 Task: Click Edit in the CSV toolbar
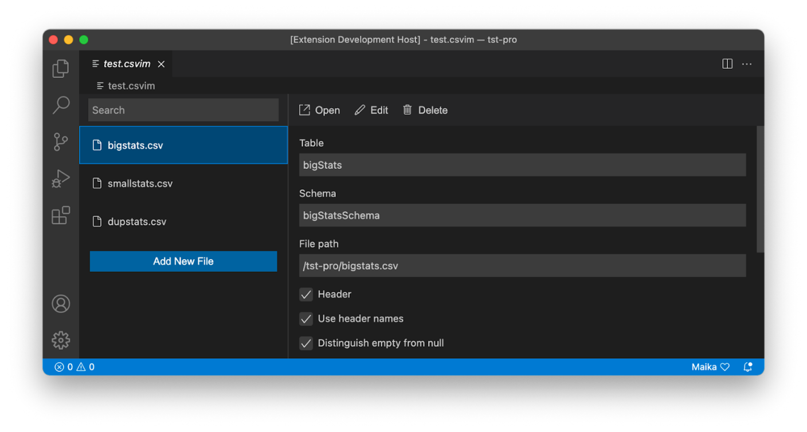371,110
